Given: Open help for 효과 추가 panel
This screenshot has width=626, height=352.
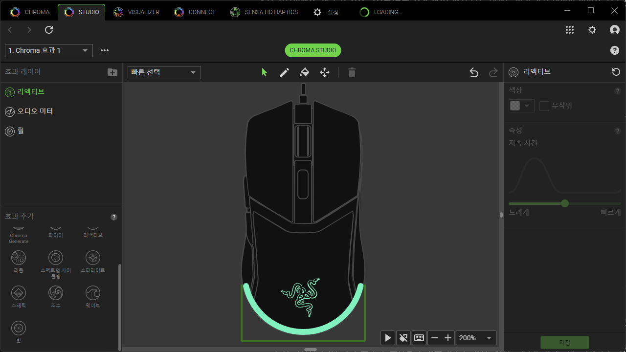Looking at the screenshot, I should pyautogui.click(x=114, y=217).
